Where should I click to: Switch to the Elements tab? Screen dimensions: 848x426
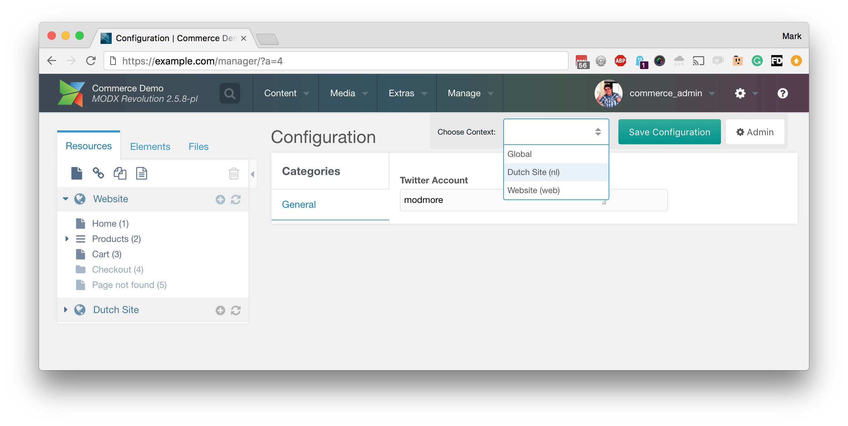click(150, 146)
